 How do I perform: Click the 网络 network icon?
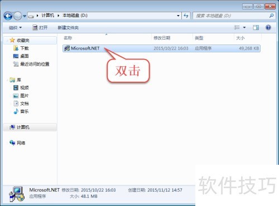click(12, 143)
